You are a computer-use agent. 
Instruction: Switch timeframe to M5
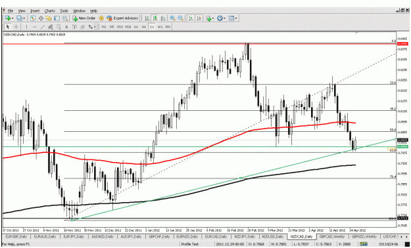(112, 27)
